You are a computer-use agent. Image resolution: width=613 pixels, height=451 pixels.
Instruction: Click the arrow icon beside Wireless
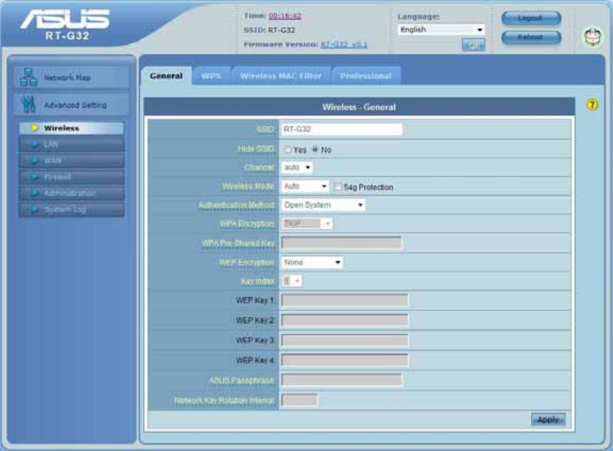click(x=35, y=128)
